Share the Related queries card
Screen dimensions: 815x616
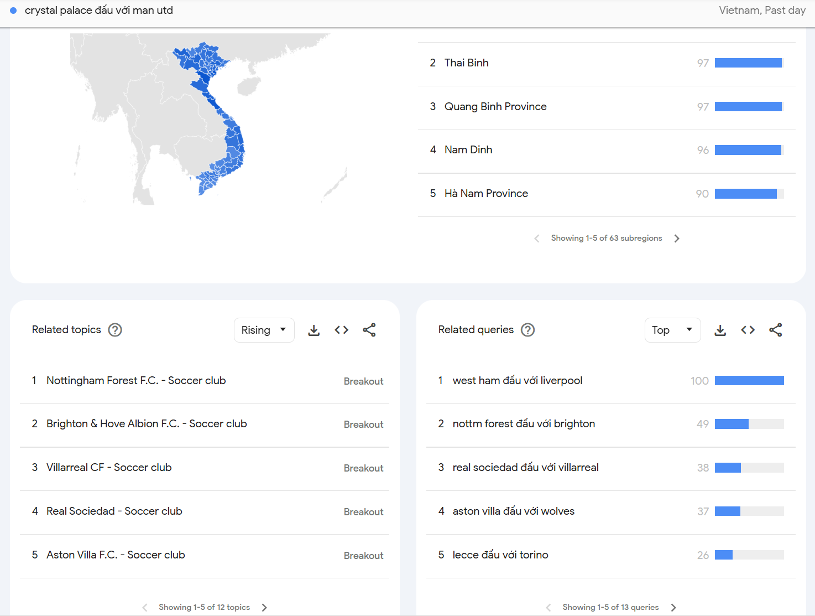coord(775,330)
